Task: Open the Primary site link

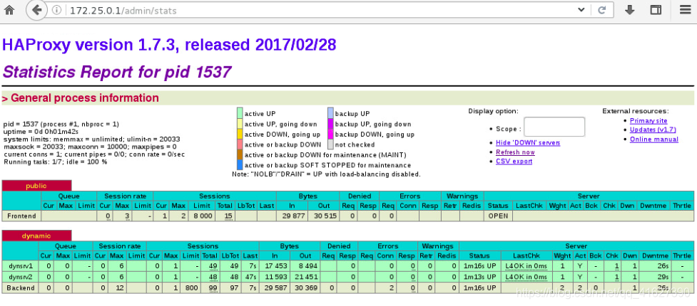Action: click(x=648, y=121)
